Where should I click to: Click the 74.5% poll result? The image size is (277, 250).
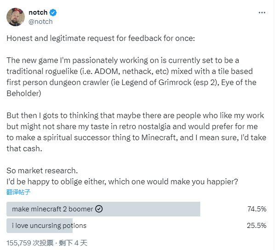point(257,209)
